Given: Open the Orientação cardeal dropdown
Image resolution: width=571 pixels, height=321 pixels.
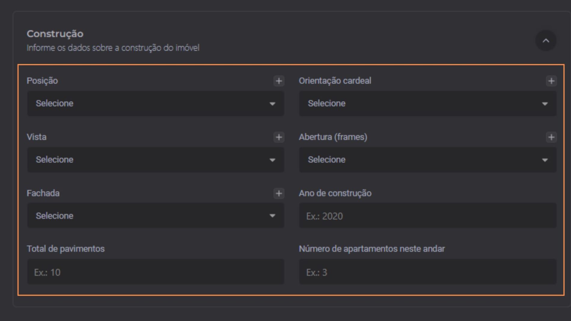Looking at the screenshot, I should 428,104.
